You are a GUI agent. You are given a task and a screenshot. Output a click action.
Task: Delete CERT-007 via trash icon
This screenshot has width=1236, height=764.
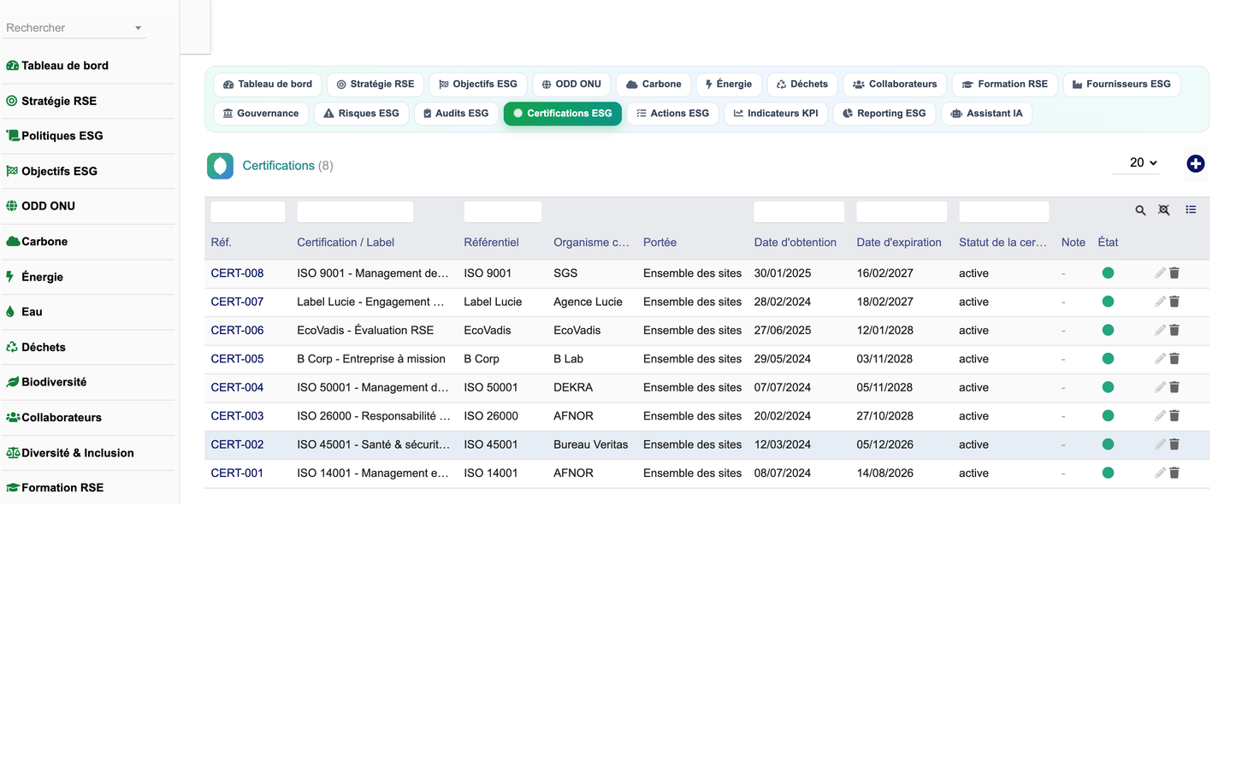(x=1174, y=302)
